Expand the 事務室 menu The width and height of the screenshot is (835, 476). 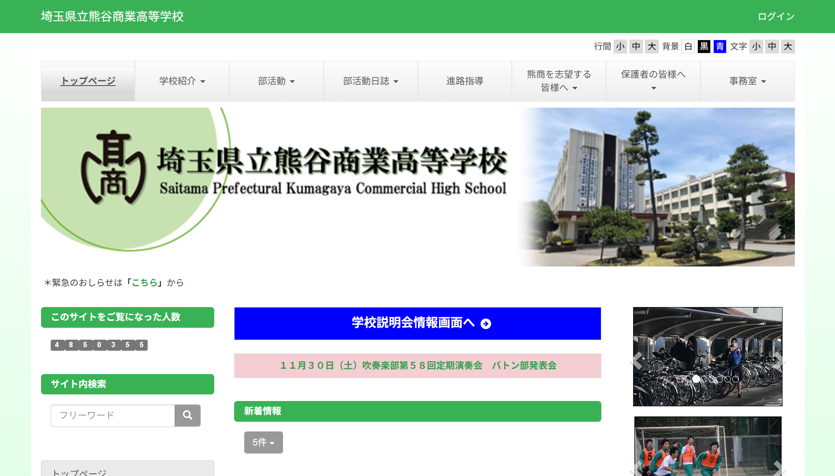(x=748, y=81)
